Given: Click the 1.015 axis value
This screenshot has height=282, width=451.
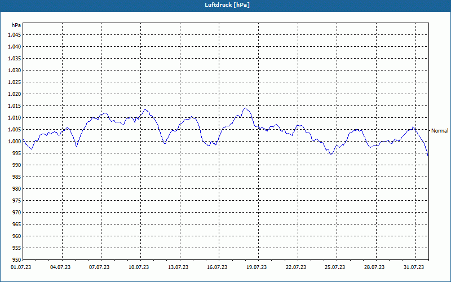Looking at the screenshot, I should [x=15, y=106].
